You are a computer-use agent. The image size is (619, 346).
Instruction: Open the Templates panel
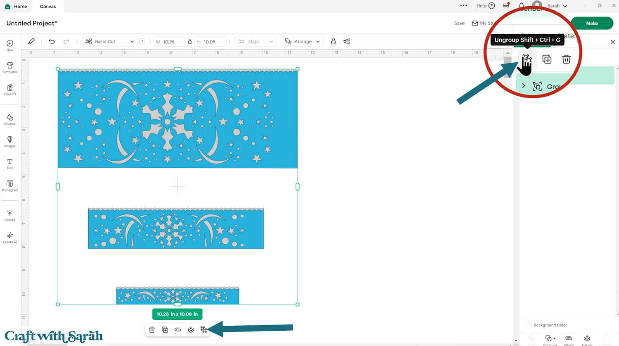(10, 68)
